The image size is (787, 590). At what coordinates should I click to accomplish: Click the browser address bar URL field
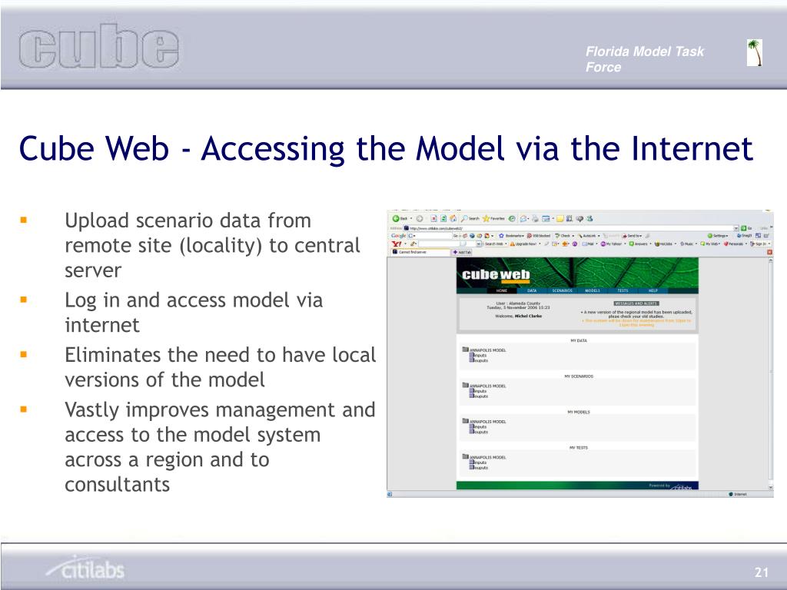(x=569, y=228)
